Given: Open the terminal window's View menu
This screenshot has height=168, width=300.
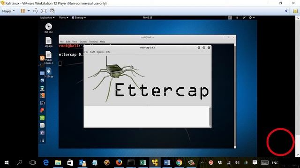Looking at the screenshot, I should click(x=75, y=42).
